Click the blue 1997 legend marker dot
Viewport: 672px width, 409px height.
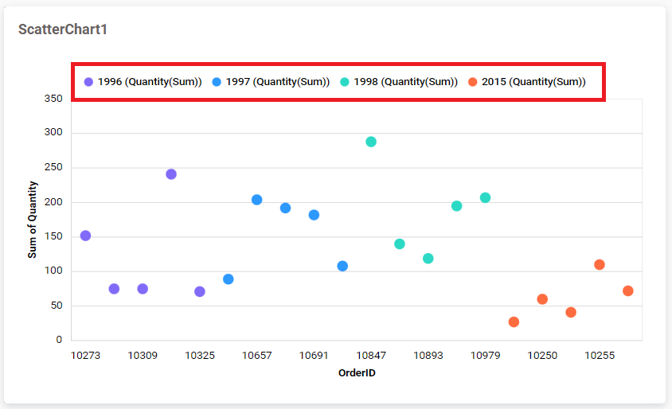(217, 82)
